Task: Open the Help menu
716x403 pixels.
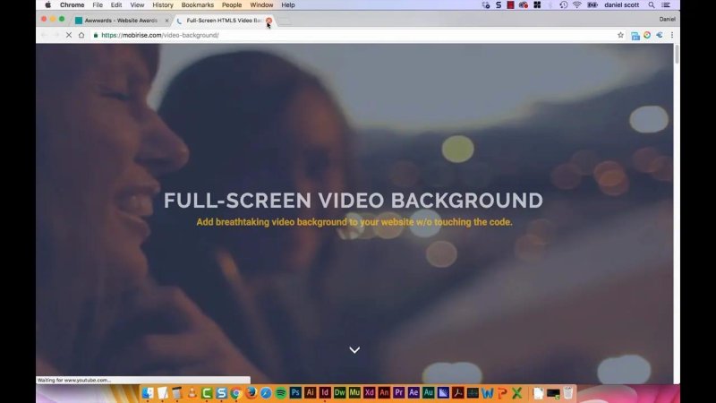Action: [287, 5]
